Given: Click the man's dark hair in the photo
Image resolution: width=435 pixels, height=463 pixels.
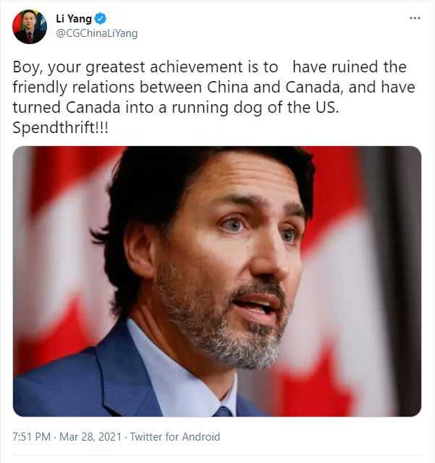Looking at the screenshot, I should 181,181.
